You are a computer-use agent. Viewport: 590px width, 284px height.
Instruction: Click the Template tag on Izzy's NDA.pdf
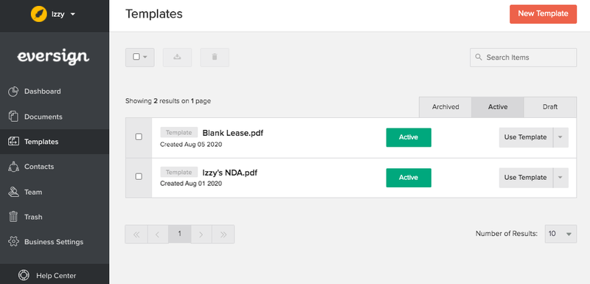point(178,172)
